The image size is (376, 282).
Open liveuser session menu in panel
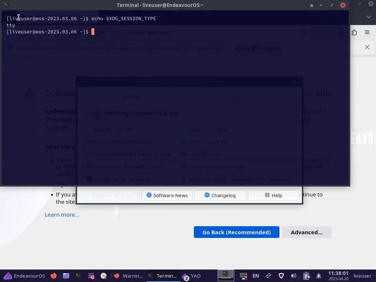click(x=362, y=276)
